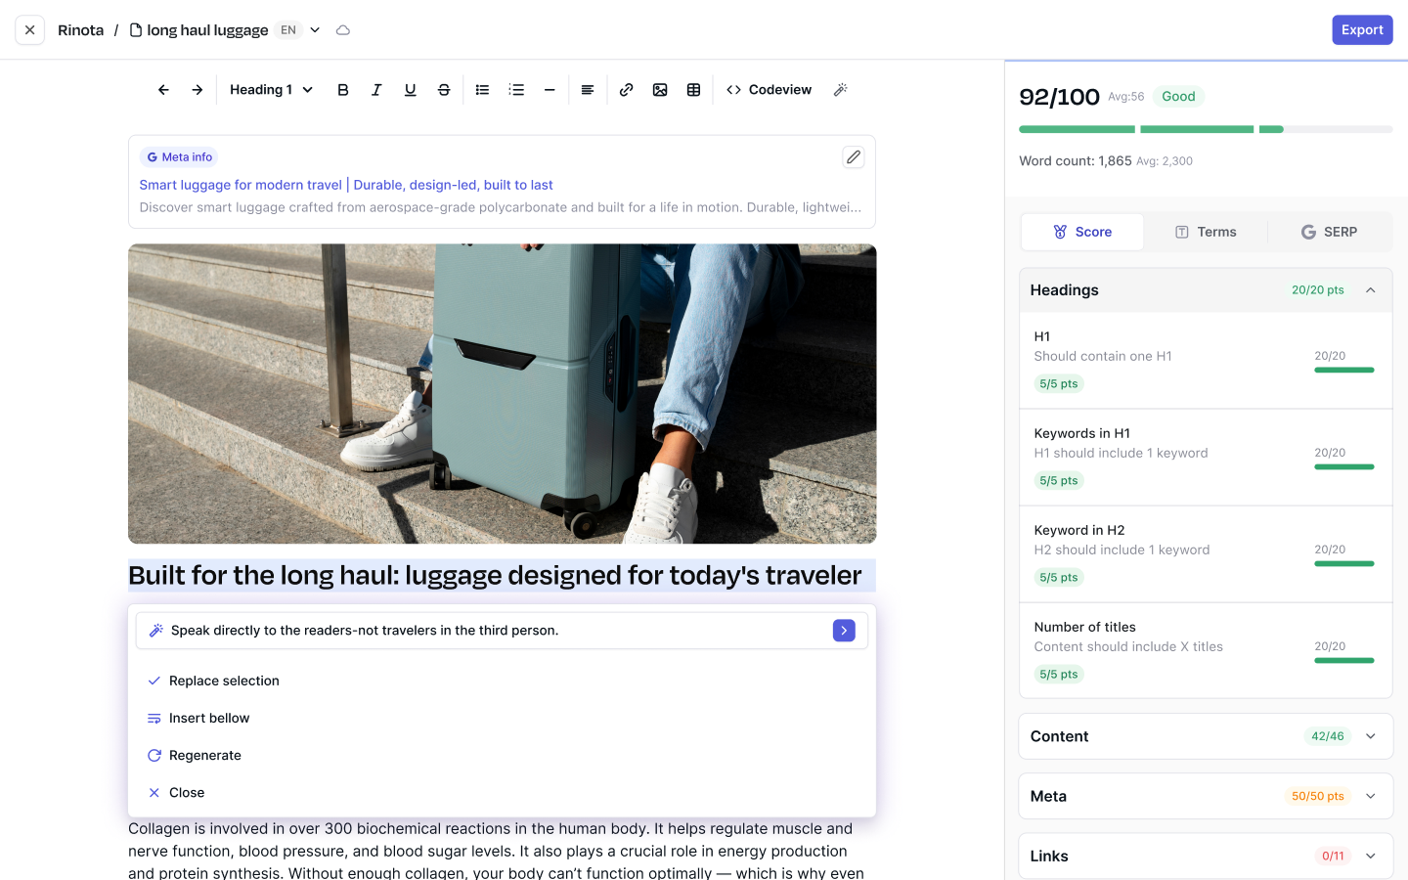Toggle italic formatting
This screenshot has width=1408, height=880.
(376, 90)
